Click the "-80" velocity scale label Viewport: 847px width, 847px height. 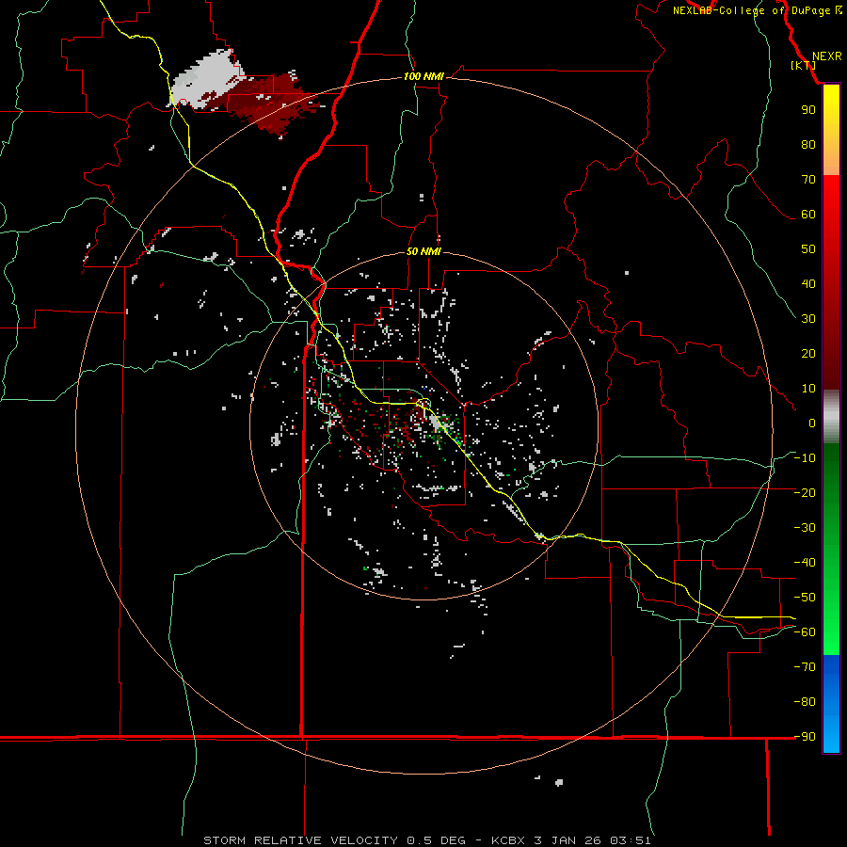pyautogui.click(x=805, y=702)
